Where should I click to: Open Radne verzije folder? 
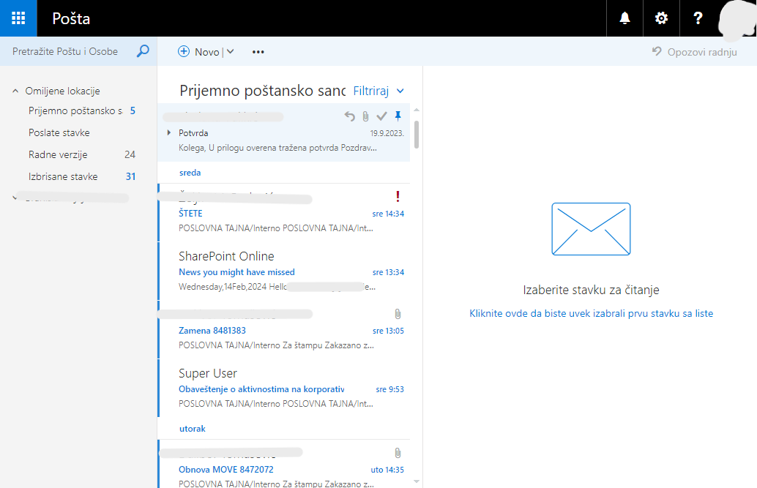[x=81, y=154]
